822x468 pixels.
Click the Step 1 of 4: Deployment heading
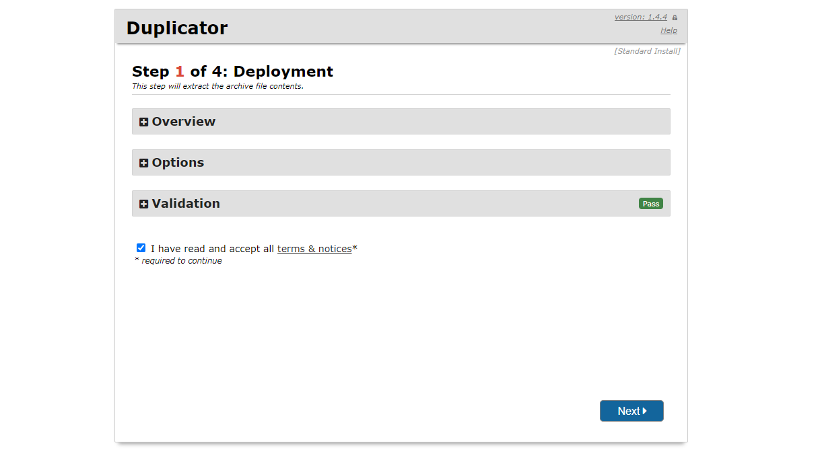232,71
